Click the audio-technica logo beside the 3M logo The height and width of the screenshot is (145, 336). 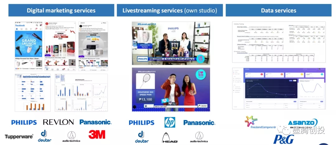click(x=71, y=137)
